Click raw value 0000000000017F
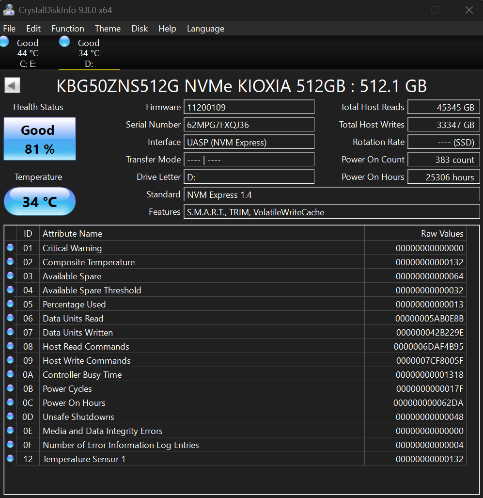The image size is (483, 498). (x=430, y=389)
